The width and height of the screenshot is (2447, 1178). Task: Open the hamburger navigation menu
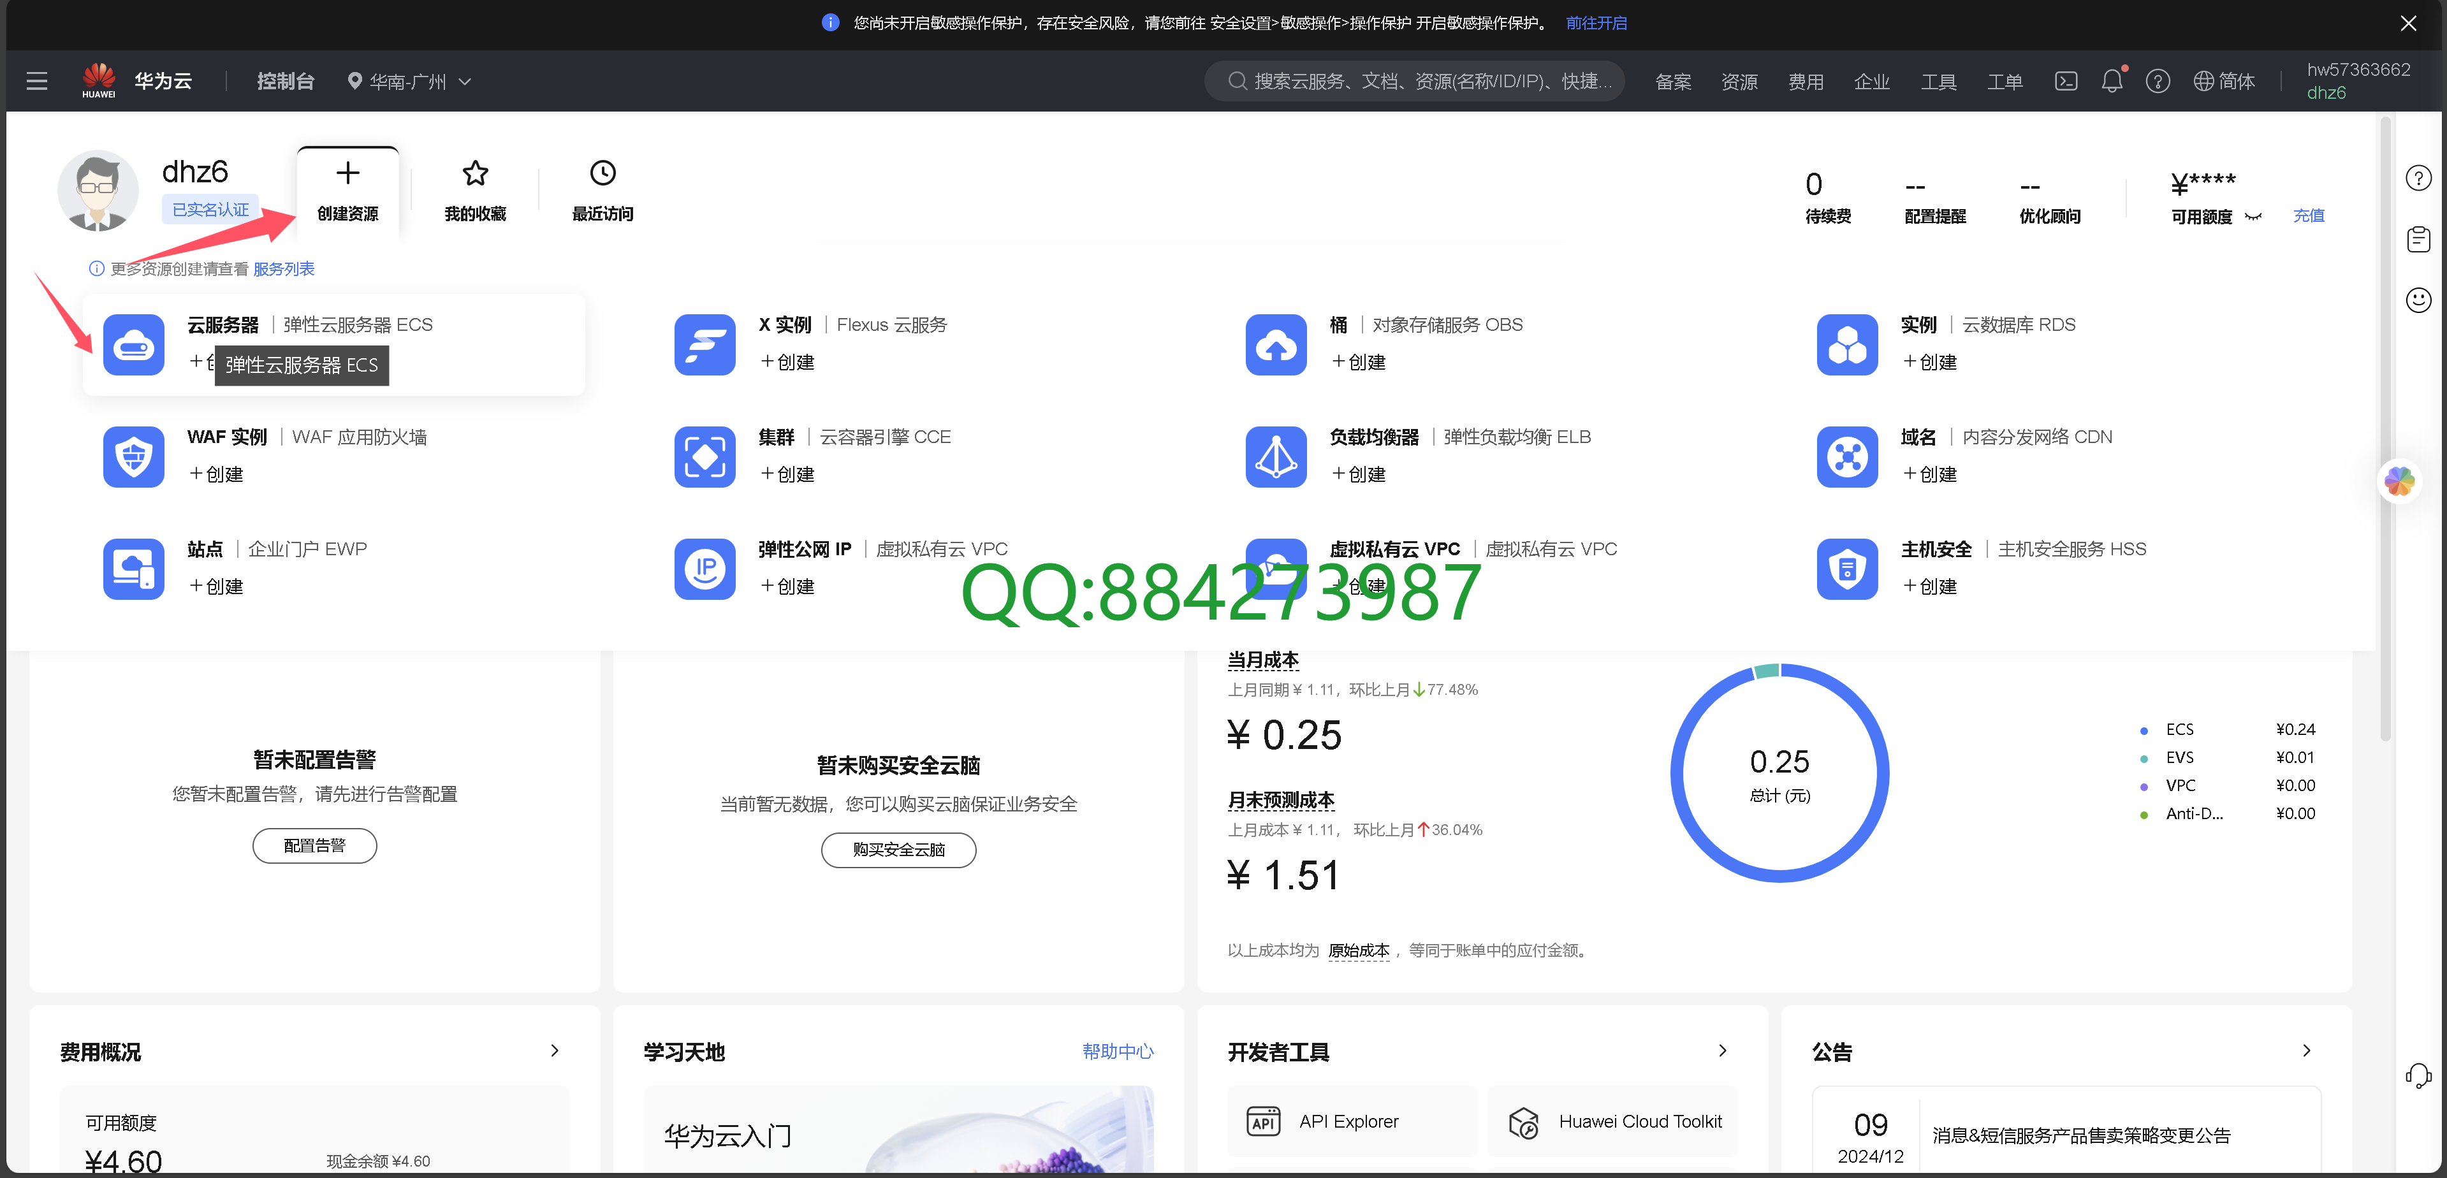(37, 82)
